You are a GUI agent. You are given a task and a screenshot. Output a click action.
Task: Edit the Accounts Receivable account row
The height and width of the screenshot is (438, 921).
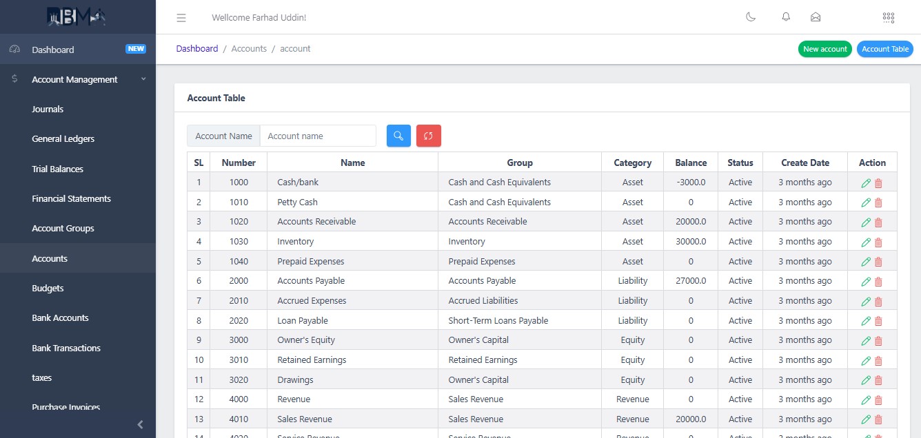point(866,222)
